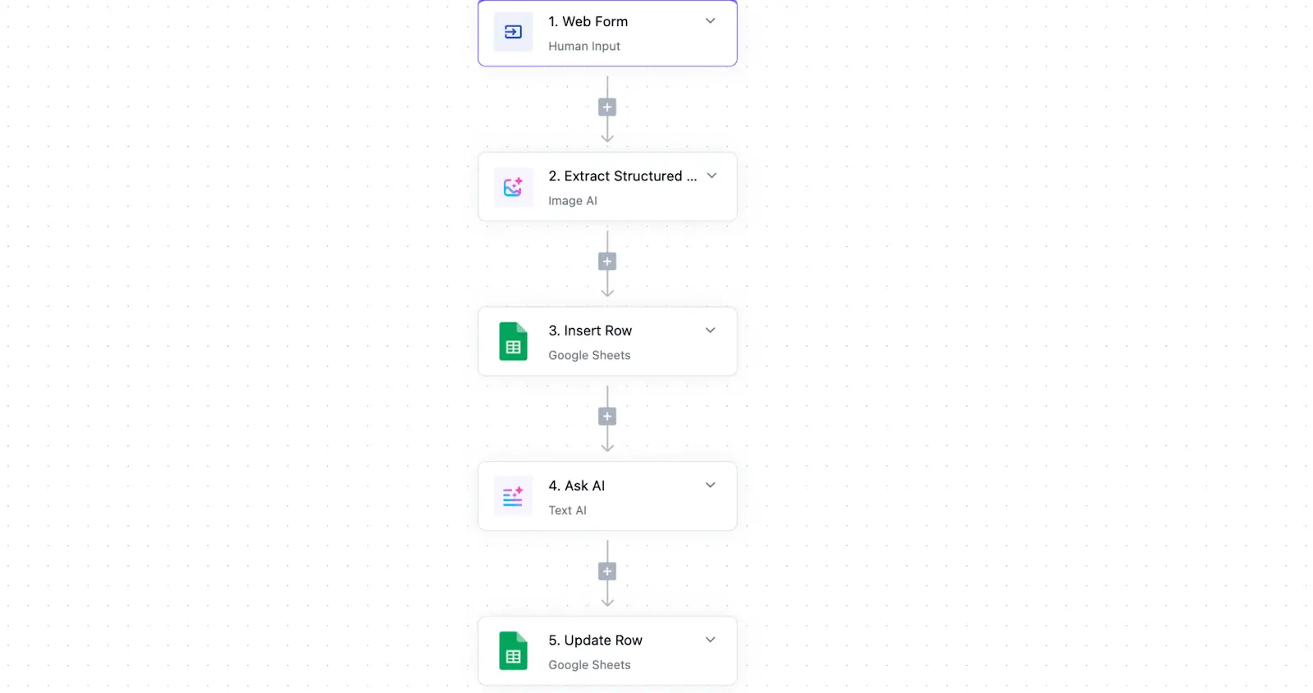Click the Human Input label

[x=583, y=46]
